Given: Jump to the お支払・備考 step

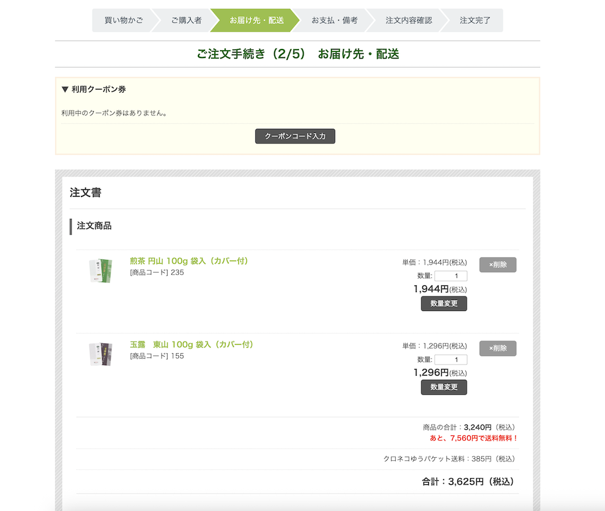Looking at the screenshot, I should [x=335, y=21].
